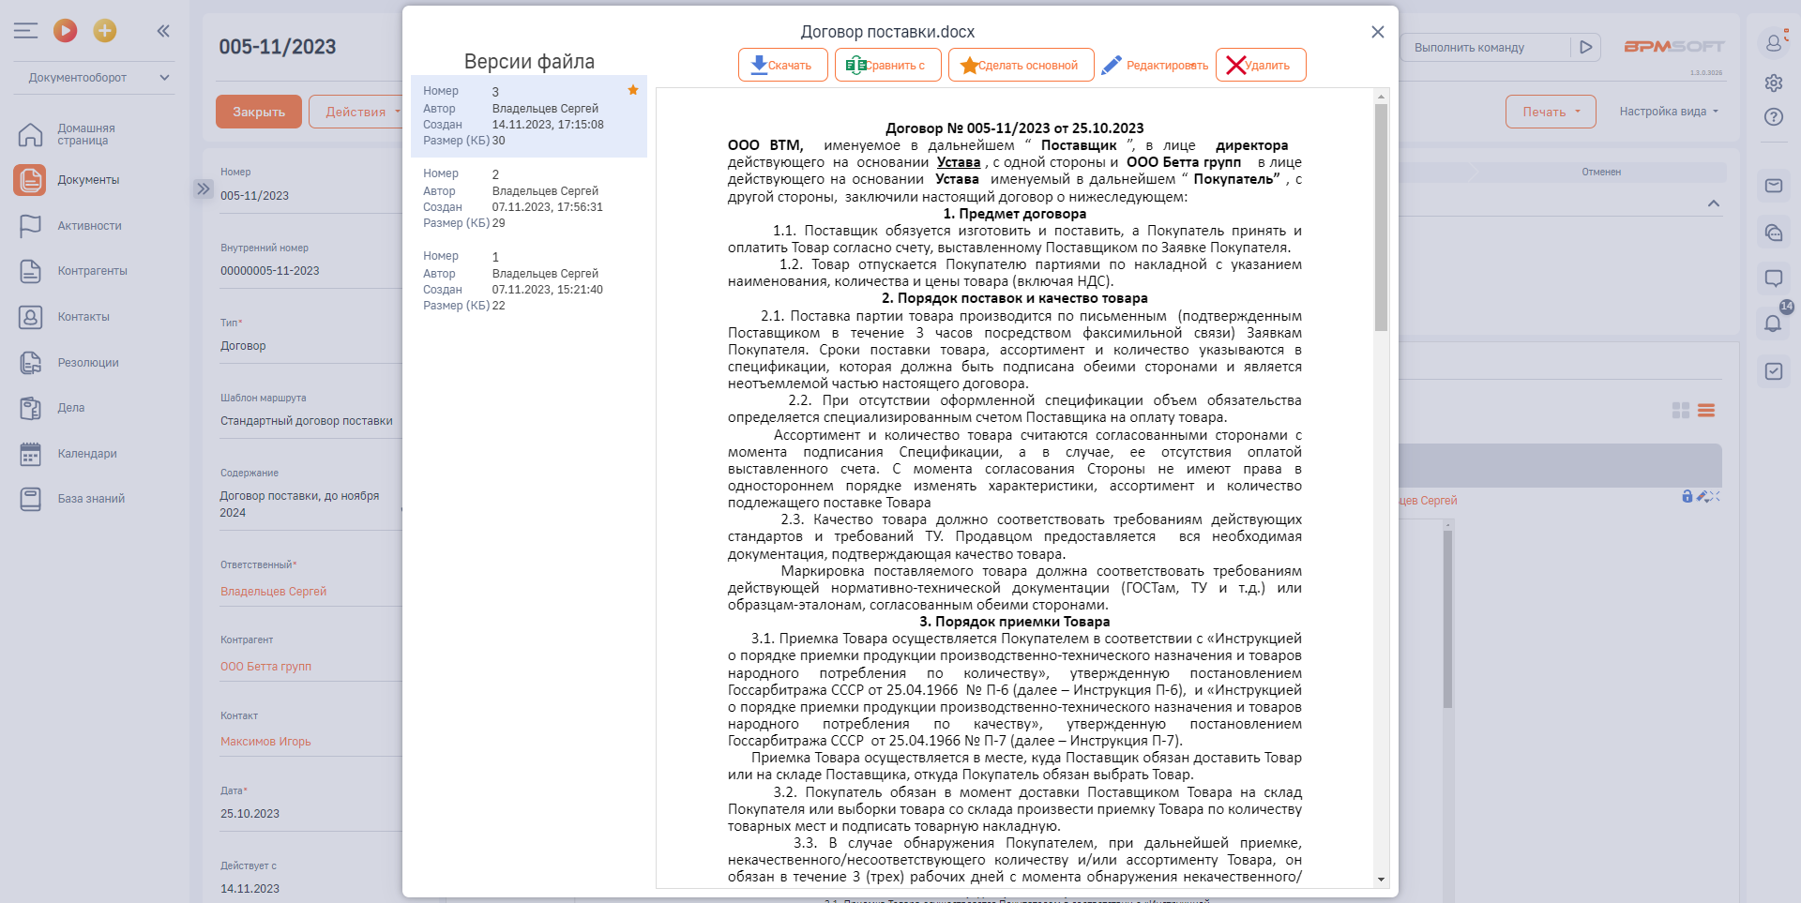Open the hamburger navigation menu
The image size is (1801, 903).
click(x=26, y=31)
